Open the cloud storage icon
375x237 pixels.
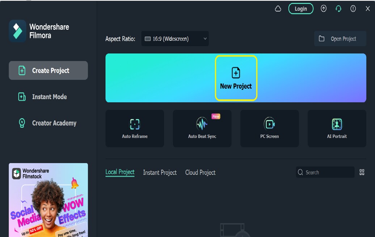pyautogui.click(x=278, y=9)
